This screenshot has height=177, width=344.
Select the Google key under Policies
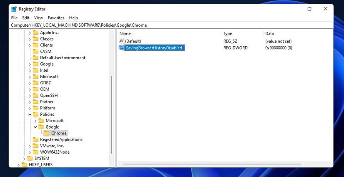coord(53,127)
